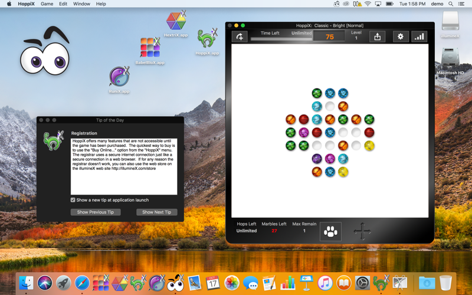Uncheck Show a new tip at application launch

pos(73,200)
